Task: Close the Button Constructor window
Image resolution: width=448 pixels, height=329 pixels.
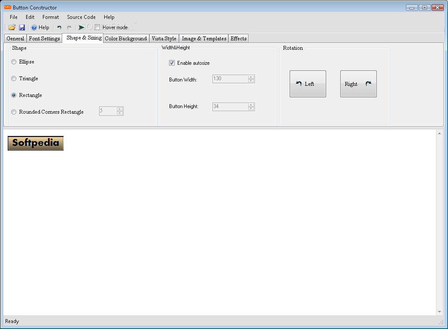Action: [437, 7]
